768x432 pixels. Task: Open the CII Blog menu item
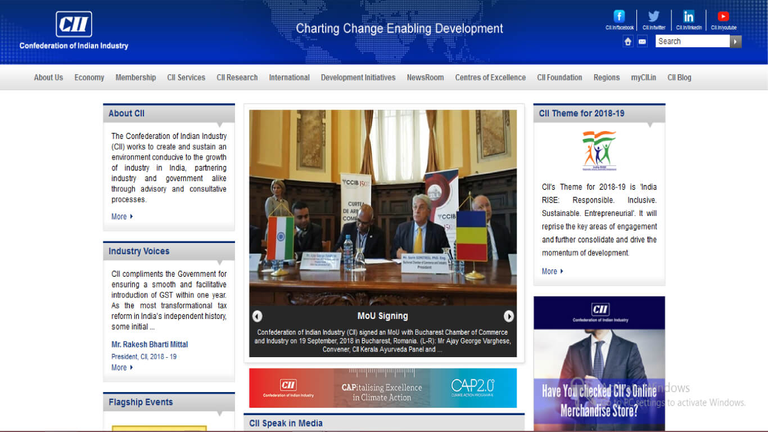679,78
